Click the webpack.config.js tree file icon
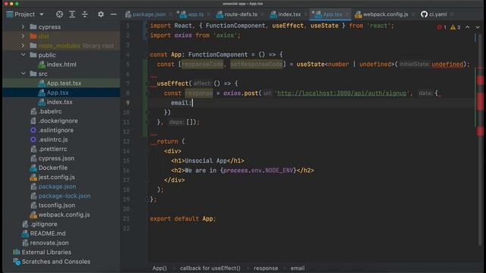The width and height of the screenshot is (486, 273). 33,215
